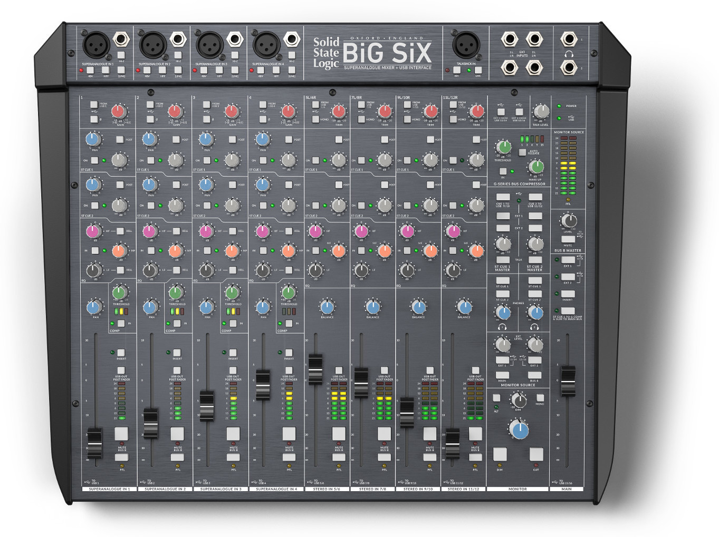The image size is (719, 537).
Task: Enable CUE 1 TO USB 9/10
Action: (503, 197)
